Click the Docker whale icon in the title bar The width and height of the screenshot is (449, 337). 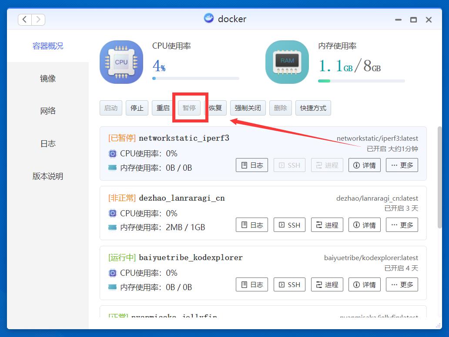(209, 18)
